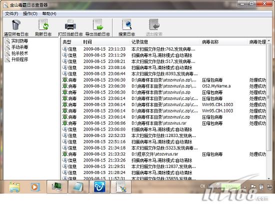This screenshot has height=206, width=275.
Task: Refresh logs with 刷新日志 icon
Action: pos(43,24)
